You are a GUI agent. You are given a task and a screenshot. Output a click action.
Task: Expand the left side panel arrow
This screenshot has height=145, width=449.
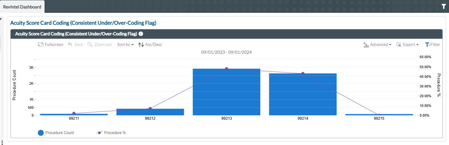(x=1, y=19)
